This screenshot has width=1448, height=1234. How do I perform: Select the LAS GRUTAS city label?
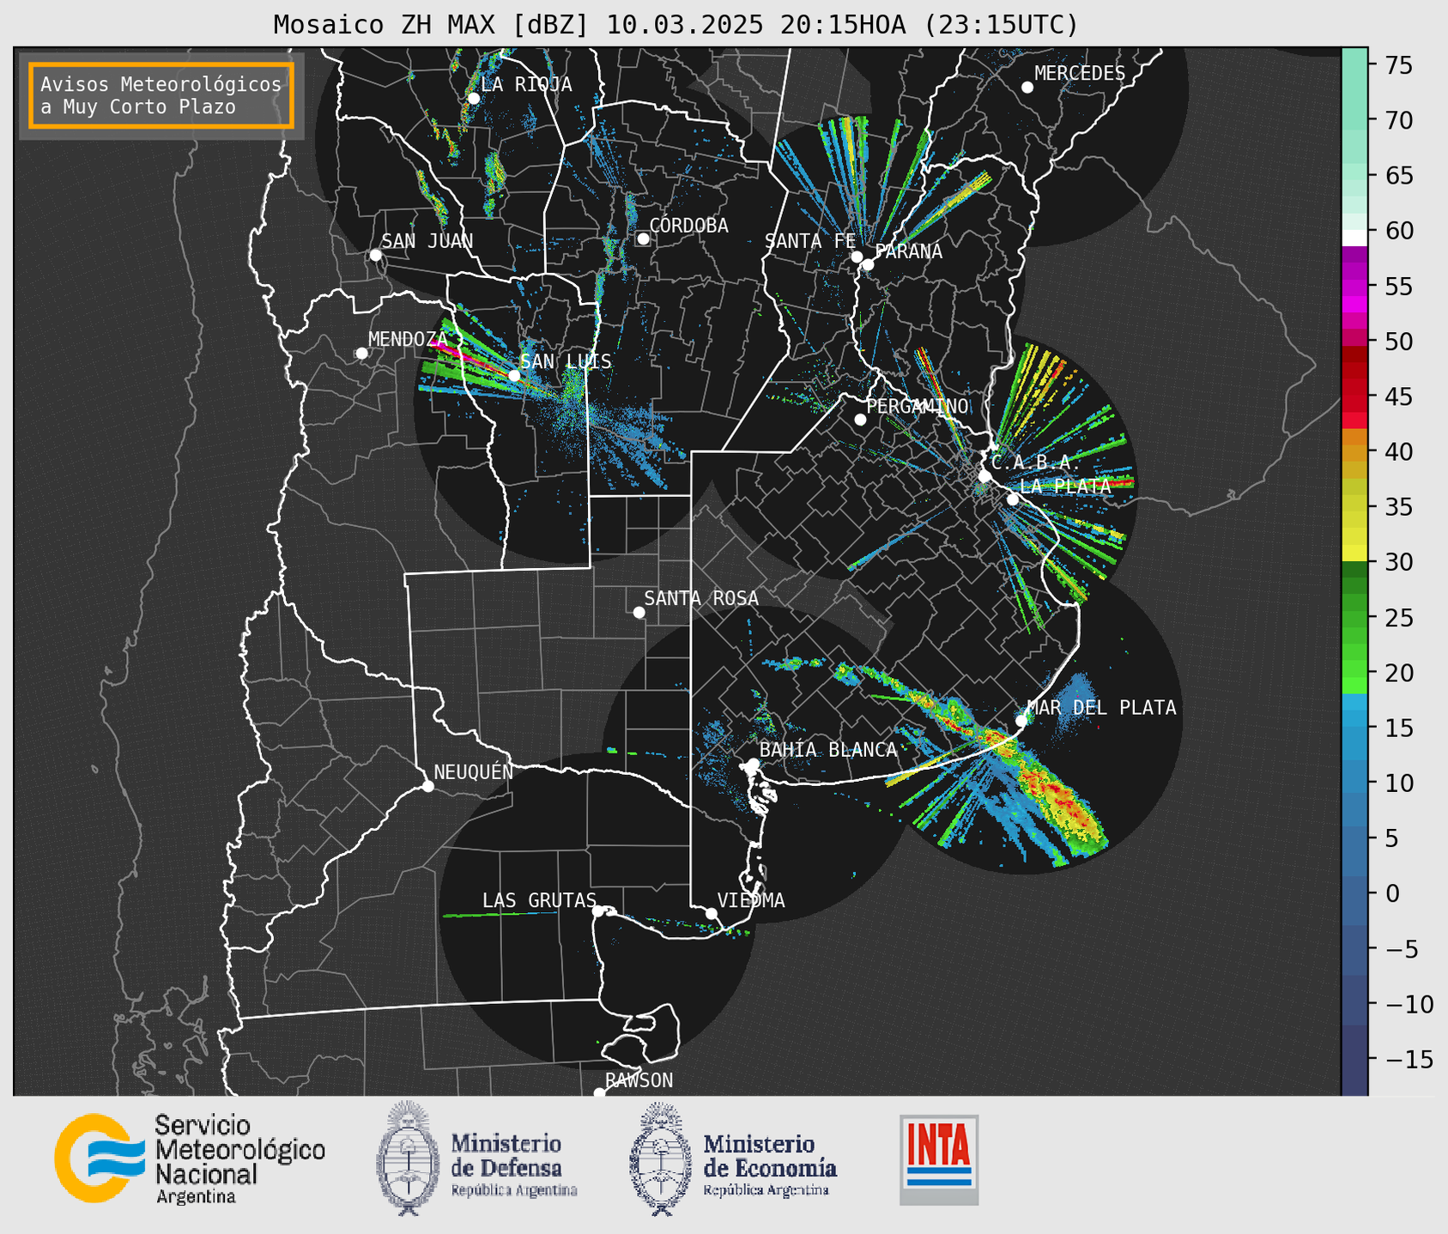tap(539, 900)
